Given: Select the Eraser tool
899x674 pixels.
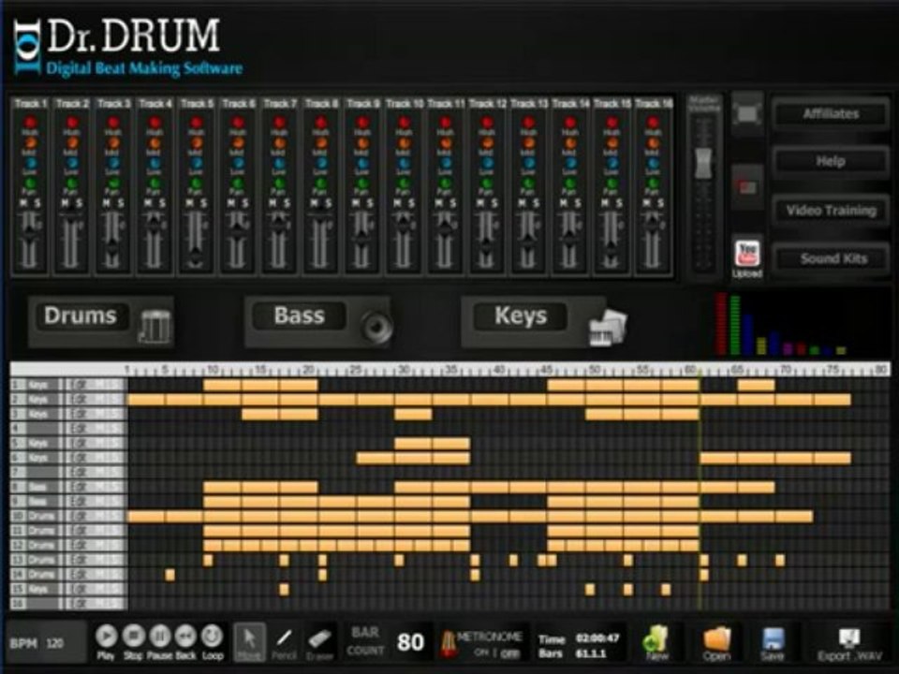Looking at the screenshot, I should point(318,641).
